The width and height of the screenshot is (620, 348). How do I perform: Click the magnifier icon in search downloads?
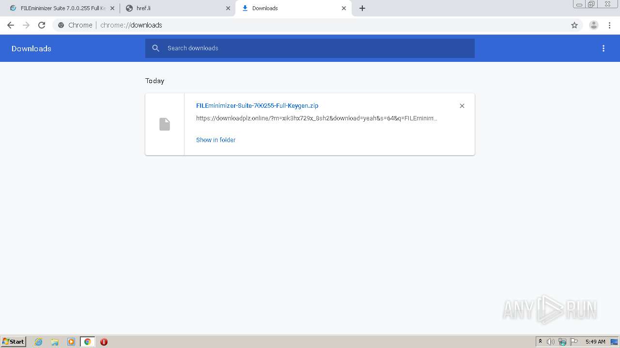[155, 48]
